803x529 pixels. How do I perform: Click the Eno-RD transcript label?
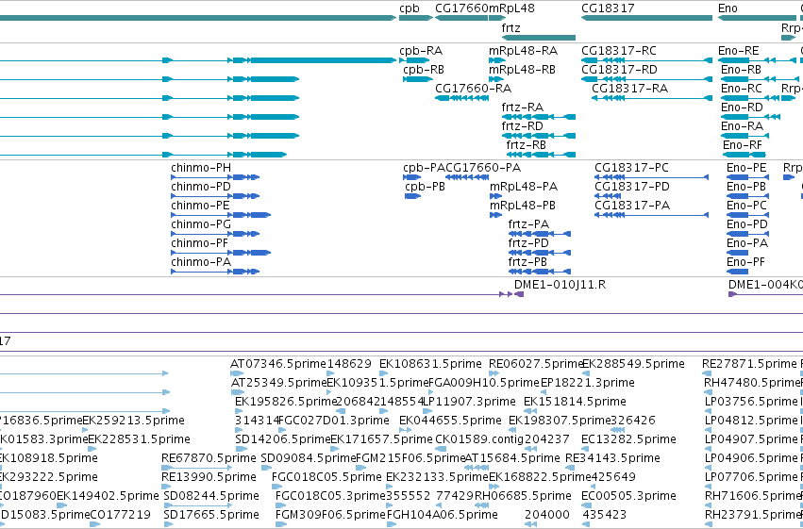point(742,107)
